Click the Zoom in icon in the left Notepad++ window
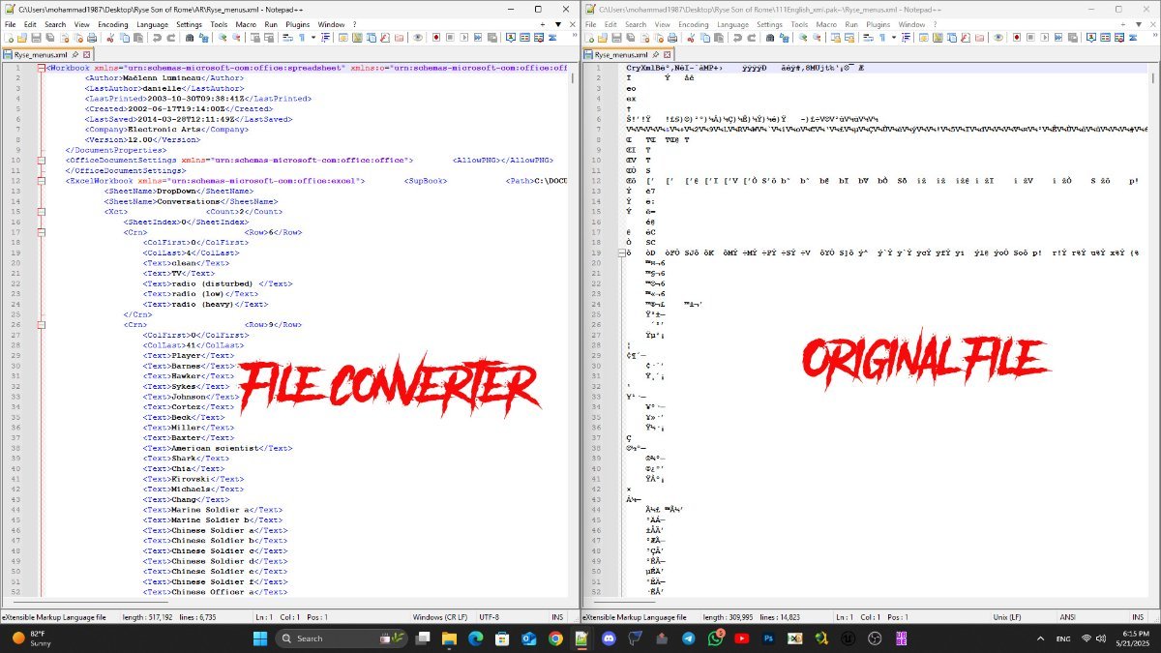1161x653 pixels. tap(223, 38)
